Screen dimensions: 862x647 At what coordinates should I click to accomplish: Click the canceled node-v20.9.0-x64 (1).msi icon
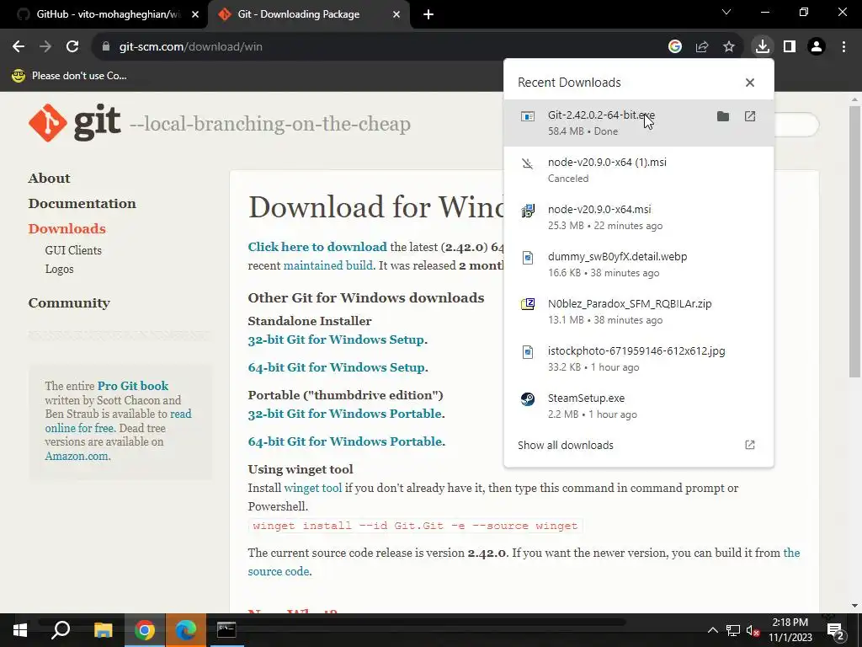click(528, 163)
